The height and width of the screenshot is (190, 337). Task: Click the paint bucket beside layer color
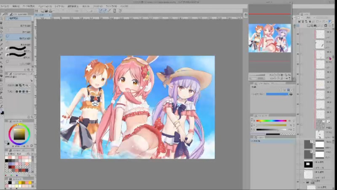point(291,94)
